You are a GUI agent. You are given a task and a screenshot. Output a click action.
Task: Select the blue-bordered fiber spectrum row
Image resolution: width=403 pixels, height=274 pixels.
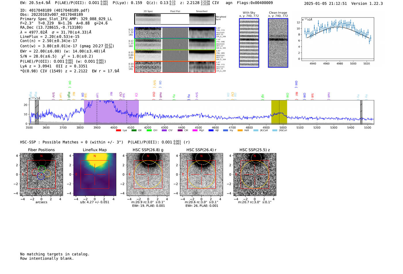click(175, 33)
